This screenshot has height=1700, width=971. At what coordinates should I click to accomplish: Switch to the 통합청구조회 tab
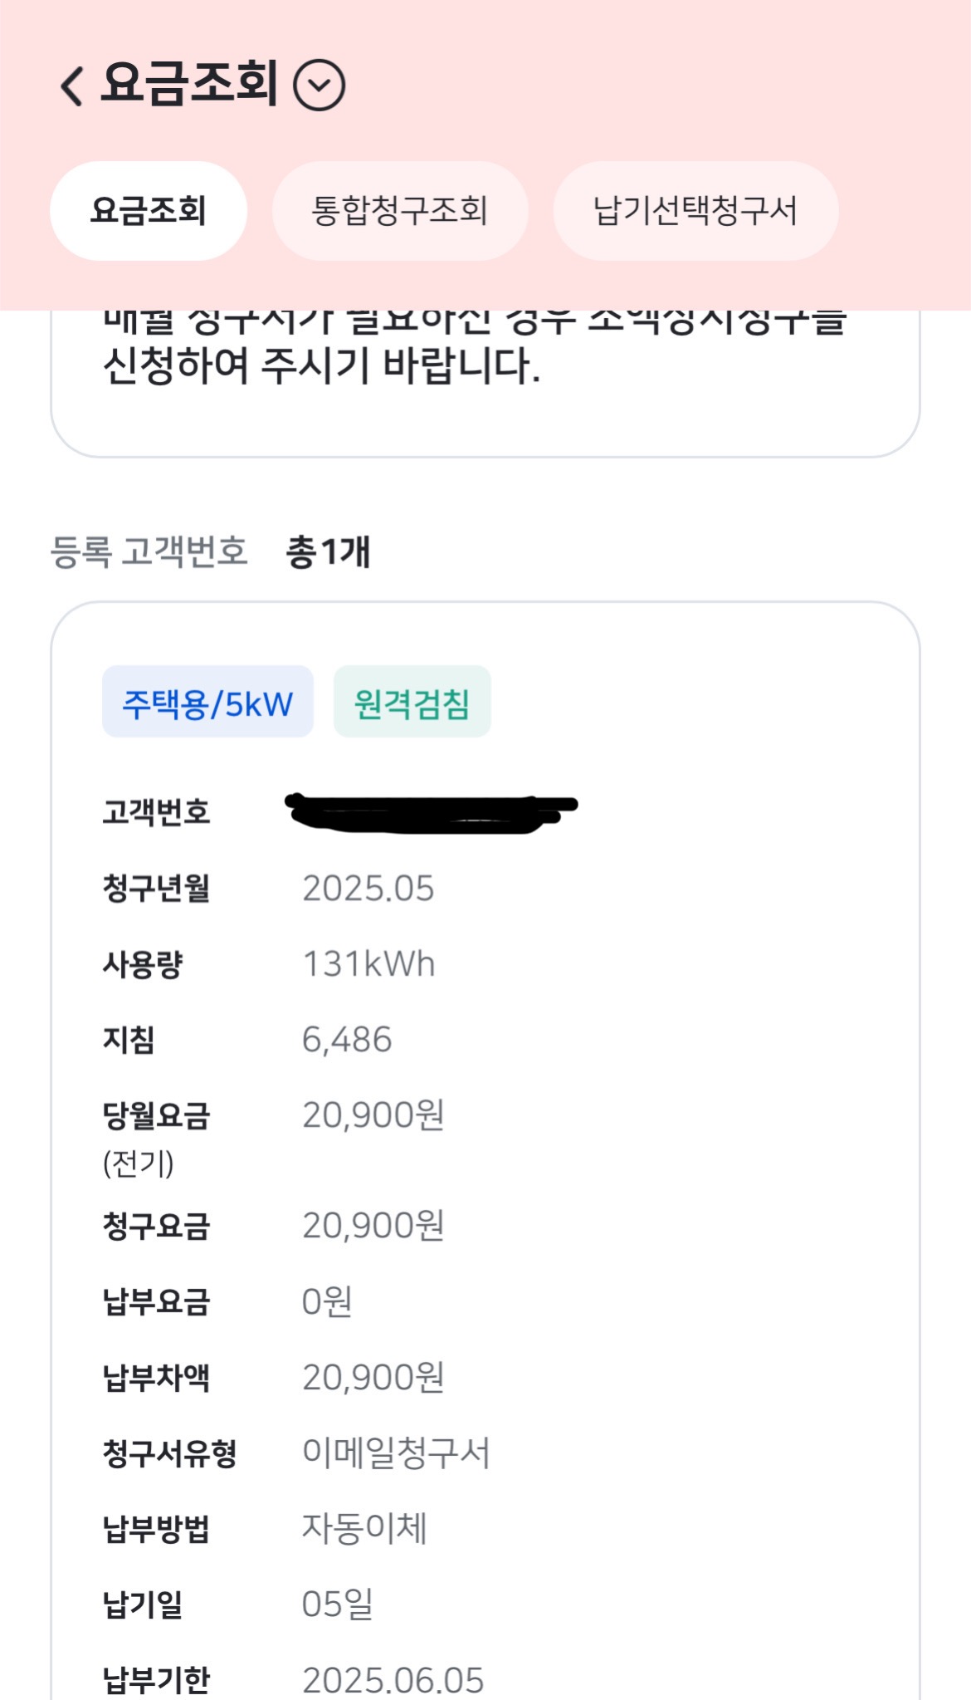[x=399, y=211]
